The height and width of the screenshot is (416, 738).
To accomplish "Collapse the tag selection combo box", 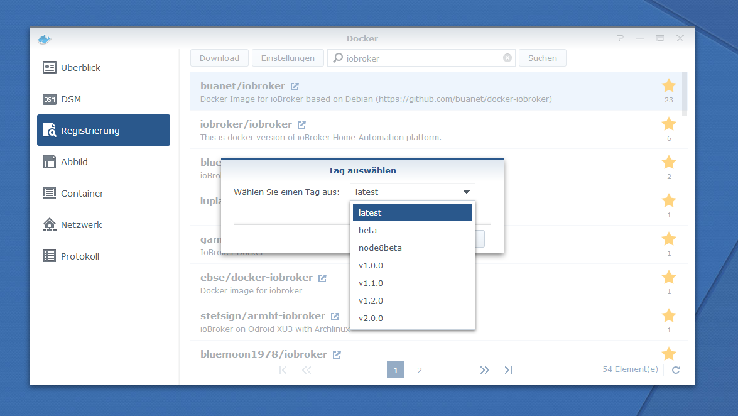I will [467, 192].
